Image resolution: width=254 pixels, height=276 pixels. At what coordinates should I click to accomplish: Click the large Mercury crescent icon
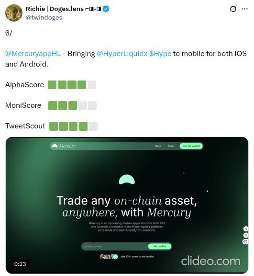(127, 179)
